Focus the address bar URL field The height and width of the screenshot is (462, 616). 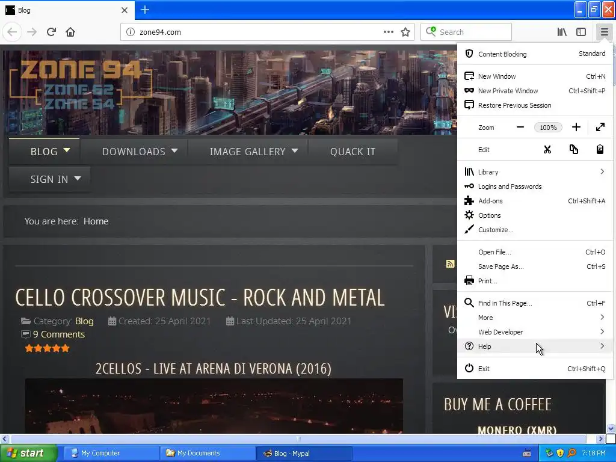tap(259, 32)
